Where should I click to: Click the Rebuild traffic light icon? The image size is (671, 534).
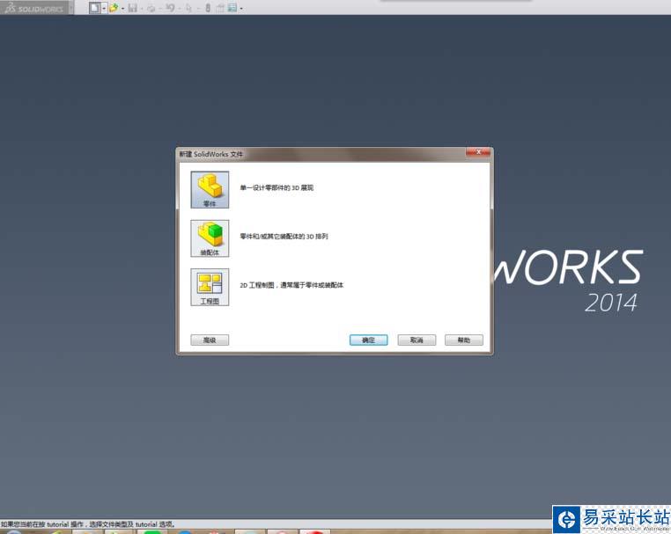pyautogui.click(x=208, y=8)
